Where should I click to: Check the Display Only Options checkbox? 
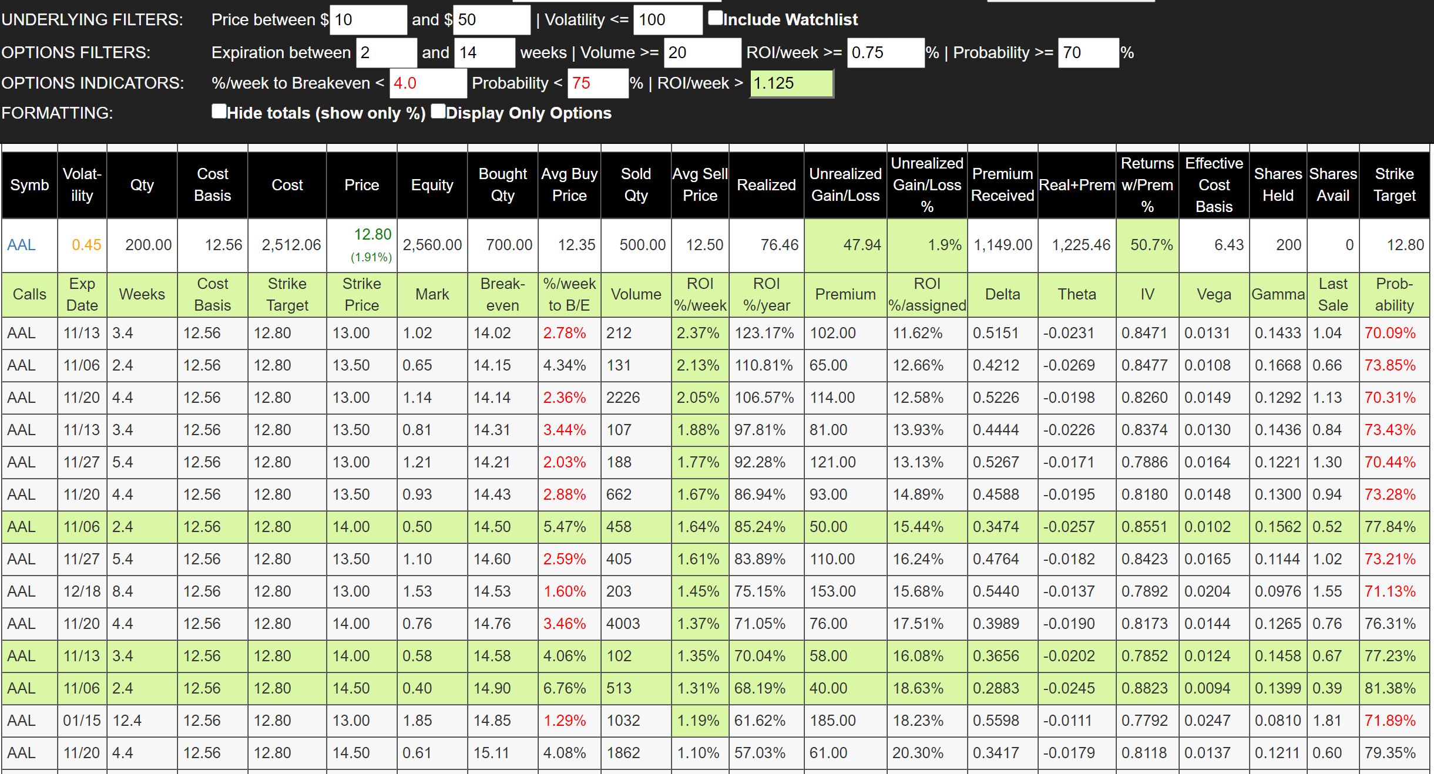[438, 111]
